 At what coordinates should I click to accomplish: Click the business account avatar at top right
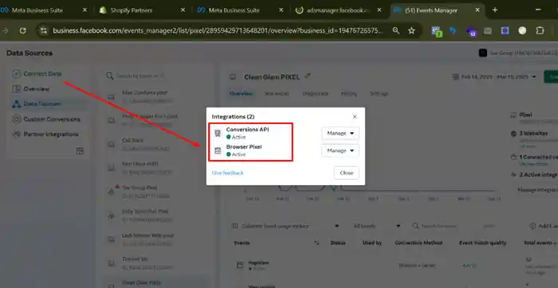tap(482, 53)
